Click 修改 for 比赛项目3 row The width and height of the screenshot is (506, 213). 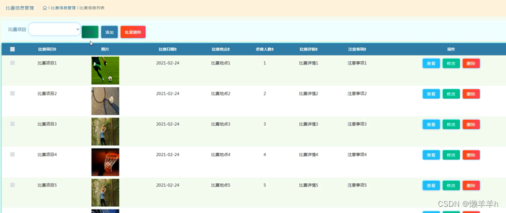click(451, 125)
